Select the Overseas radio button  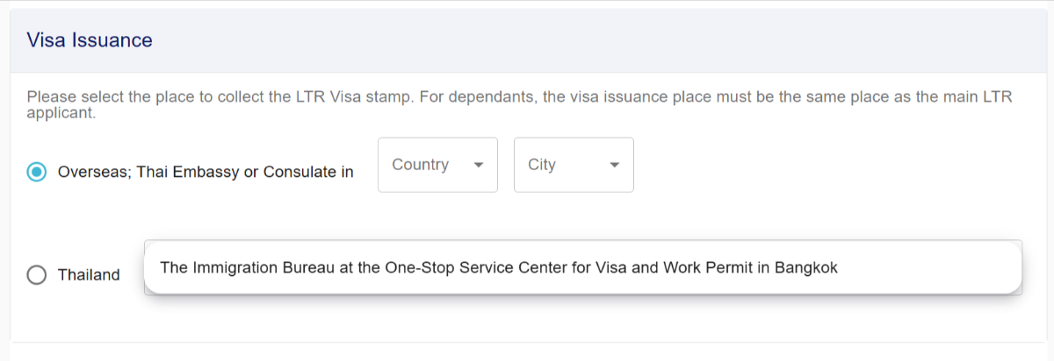pyautogui.click(x=37, y=173)
